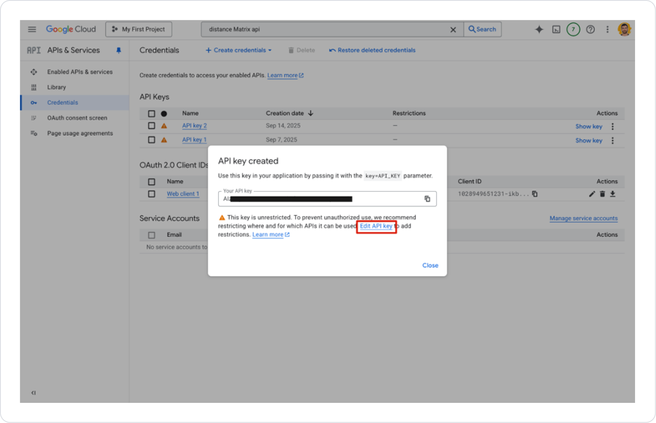Open notifications badge showing 7
The height and width of the screenshot is (423, 656).
(573, 29)
